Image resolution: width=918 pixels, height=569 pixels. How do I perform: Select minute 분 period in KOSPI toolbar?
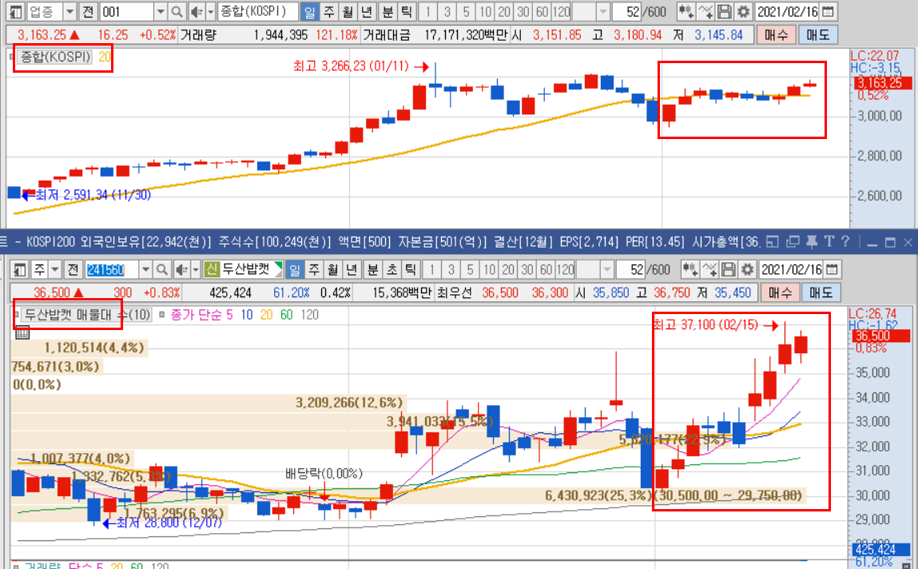point(387,12)
